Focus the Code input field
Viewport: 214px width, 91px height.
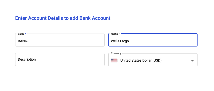[60, 40]
